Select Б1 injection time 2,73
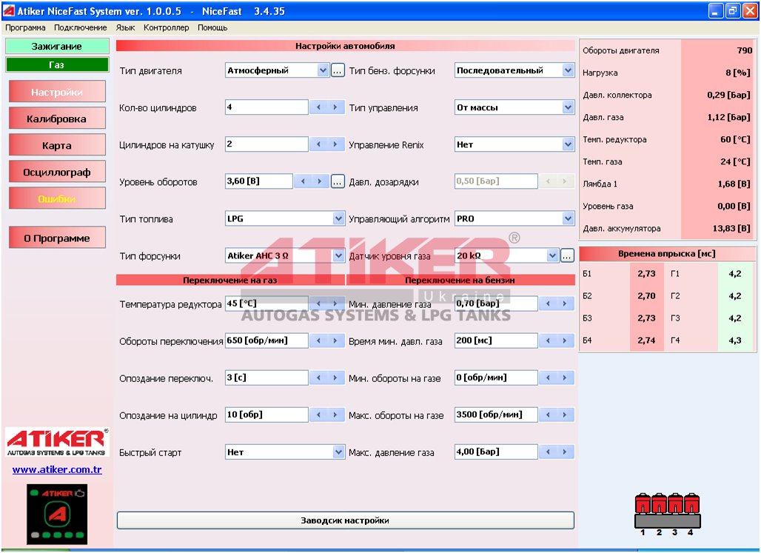Viewport: 761px width, 553px height. pos(646,273)
